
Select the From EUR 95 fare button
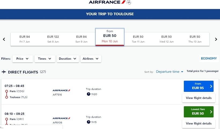pos(199,86)
